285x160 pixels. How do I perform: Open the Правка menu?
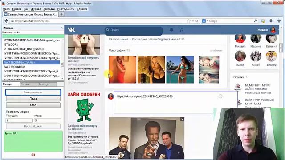coord(16,9)
